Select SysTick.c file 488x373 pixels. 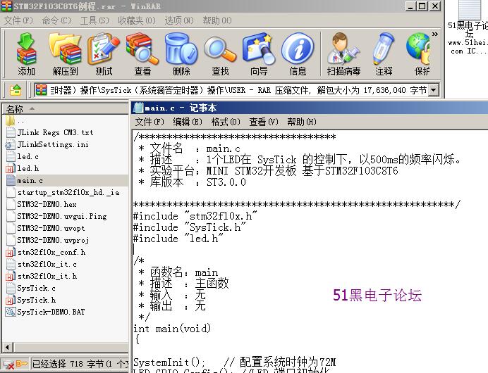click(37, 289)
